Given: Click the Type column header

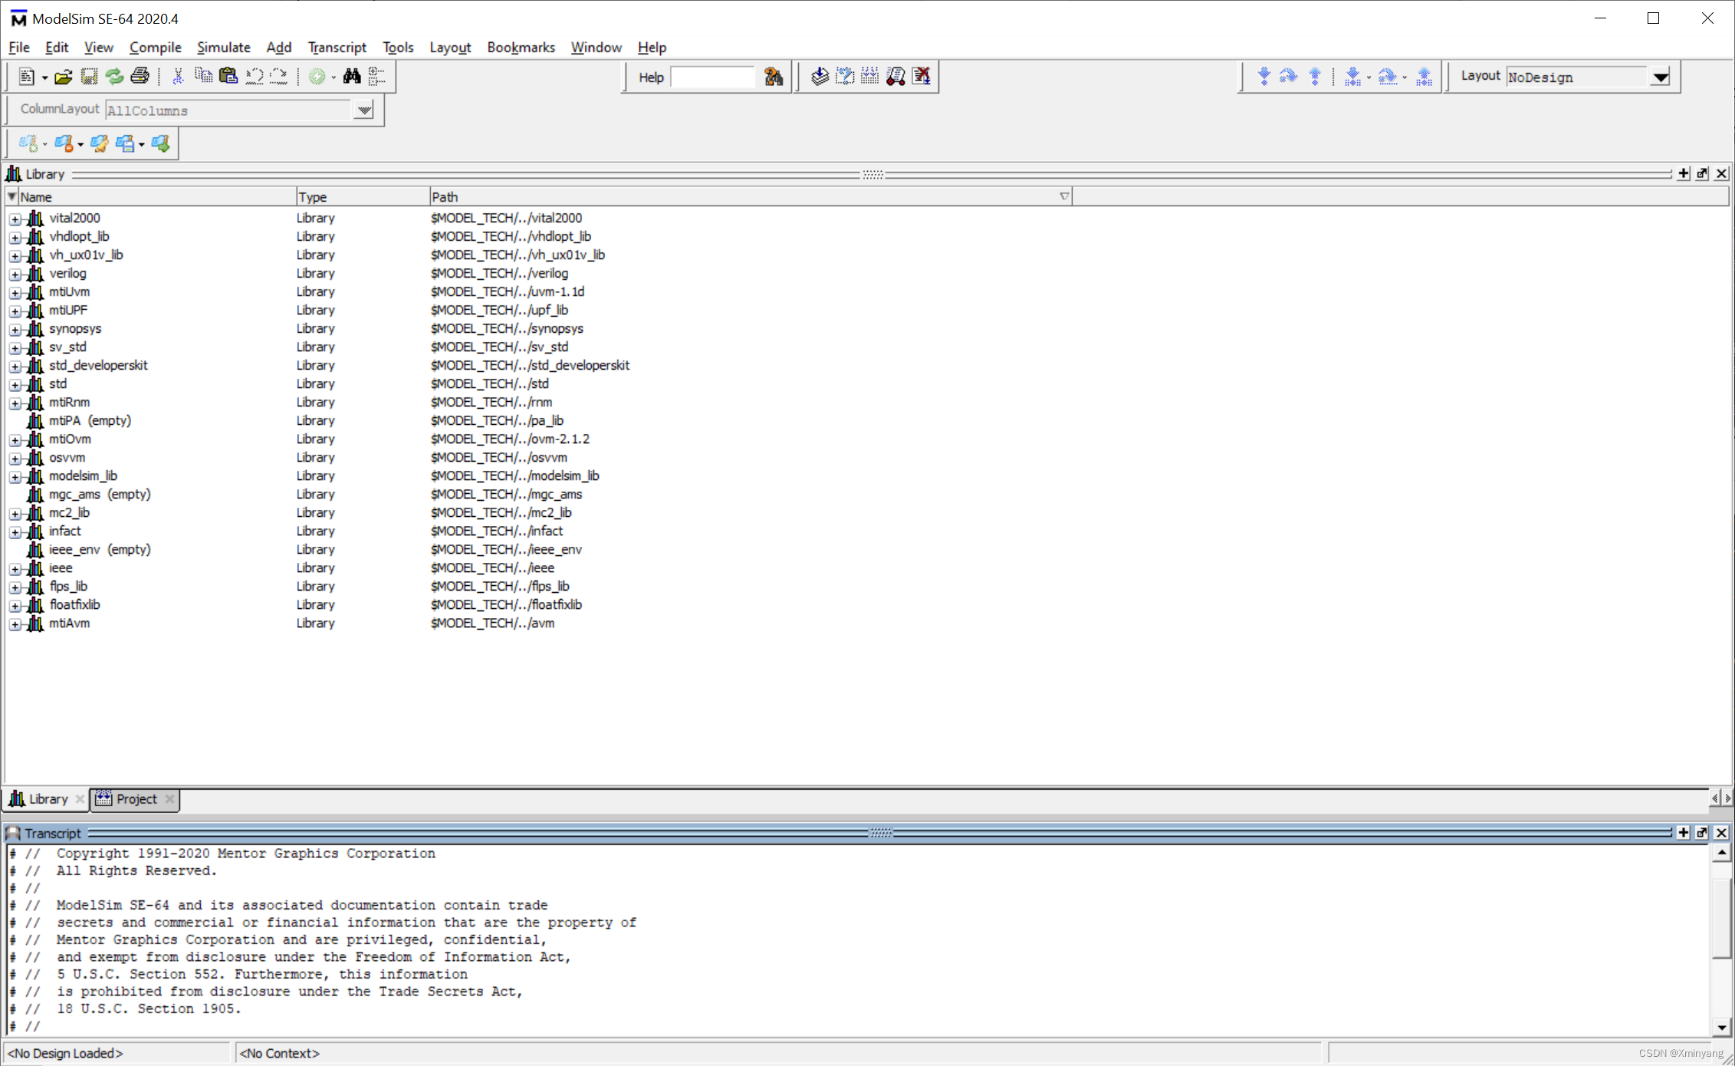Looking at the screenshot, I should pos(362,197).
